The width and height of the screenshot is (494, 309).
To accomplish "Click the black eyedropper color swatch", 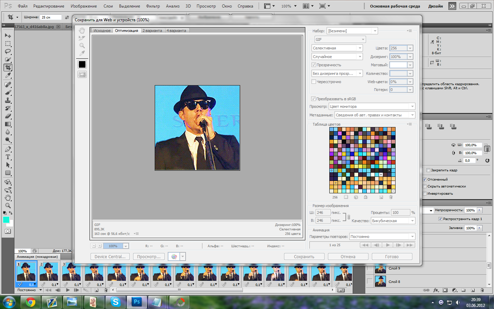I will (x=82, y=64).
